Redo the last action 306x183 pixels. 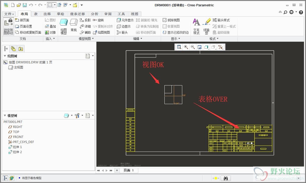coord(40,5)
